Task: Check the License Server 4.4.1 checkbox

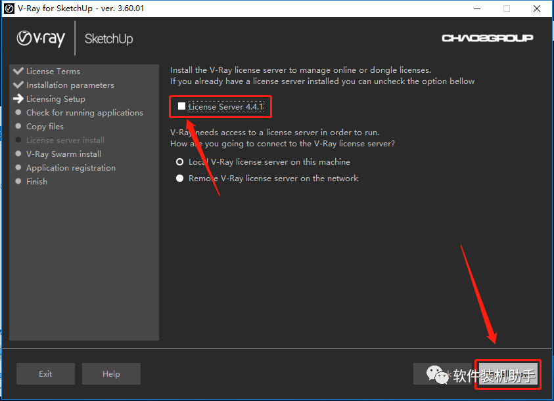Action: tap(181, 106)
